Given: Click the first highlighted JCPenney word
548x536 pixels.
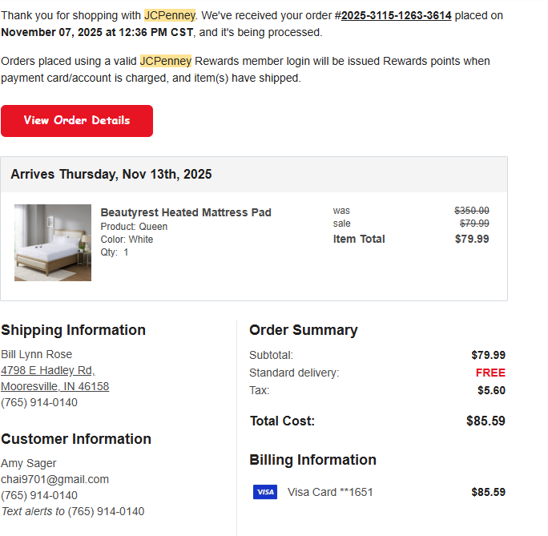Looking at the screenshot, I should [170, 16].
